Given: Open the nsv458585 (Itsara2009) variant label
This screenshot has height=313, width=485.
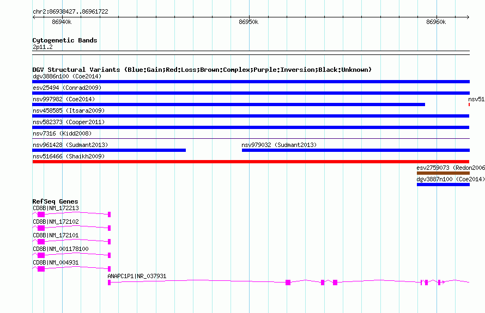Looking at the screenshot, I should [69, 111].
